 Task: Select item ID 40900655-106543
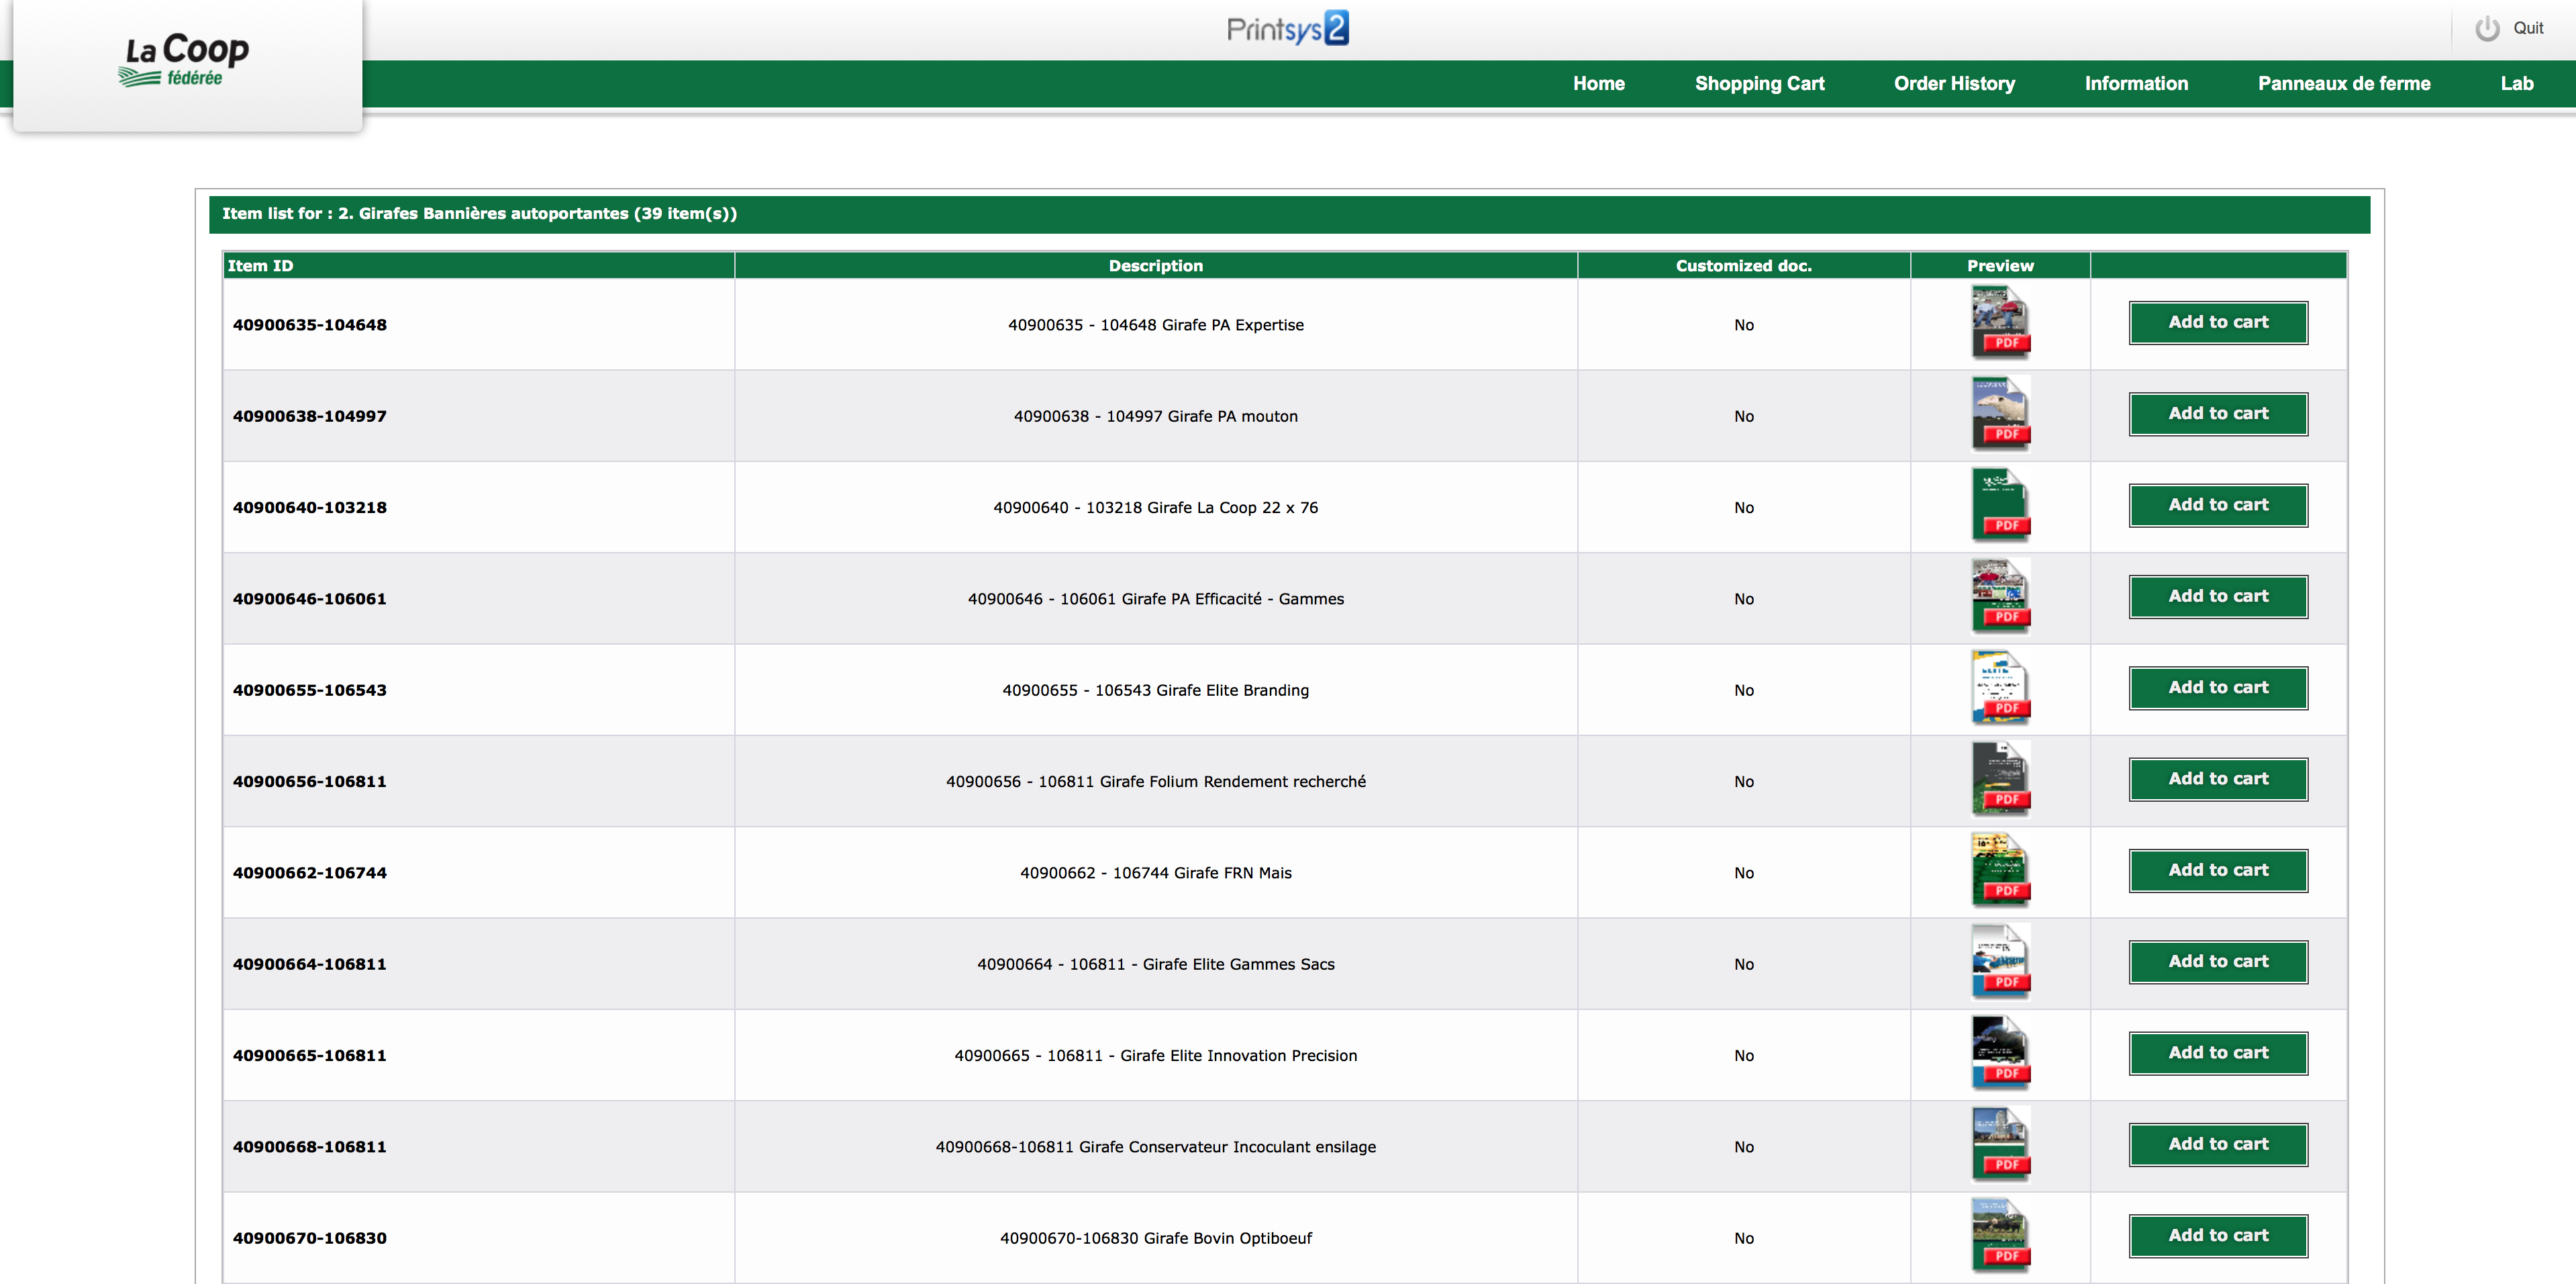(x=309, y=690)
